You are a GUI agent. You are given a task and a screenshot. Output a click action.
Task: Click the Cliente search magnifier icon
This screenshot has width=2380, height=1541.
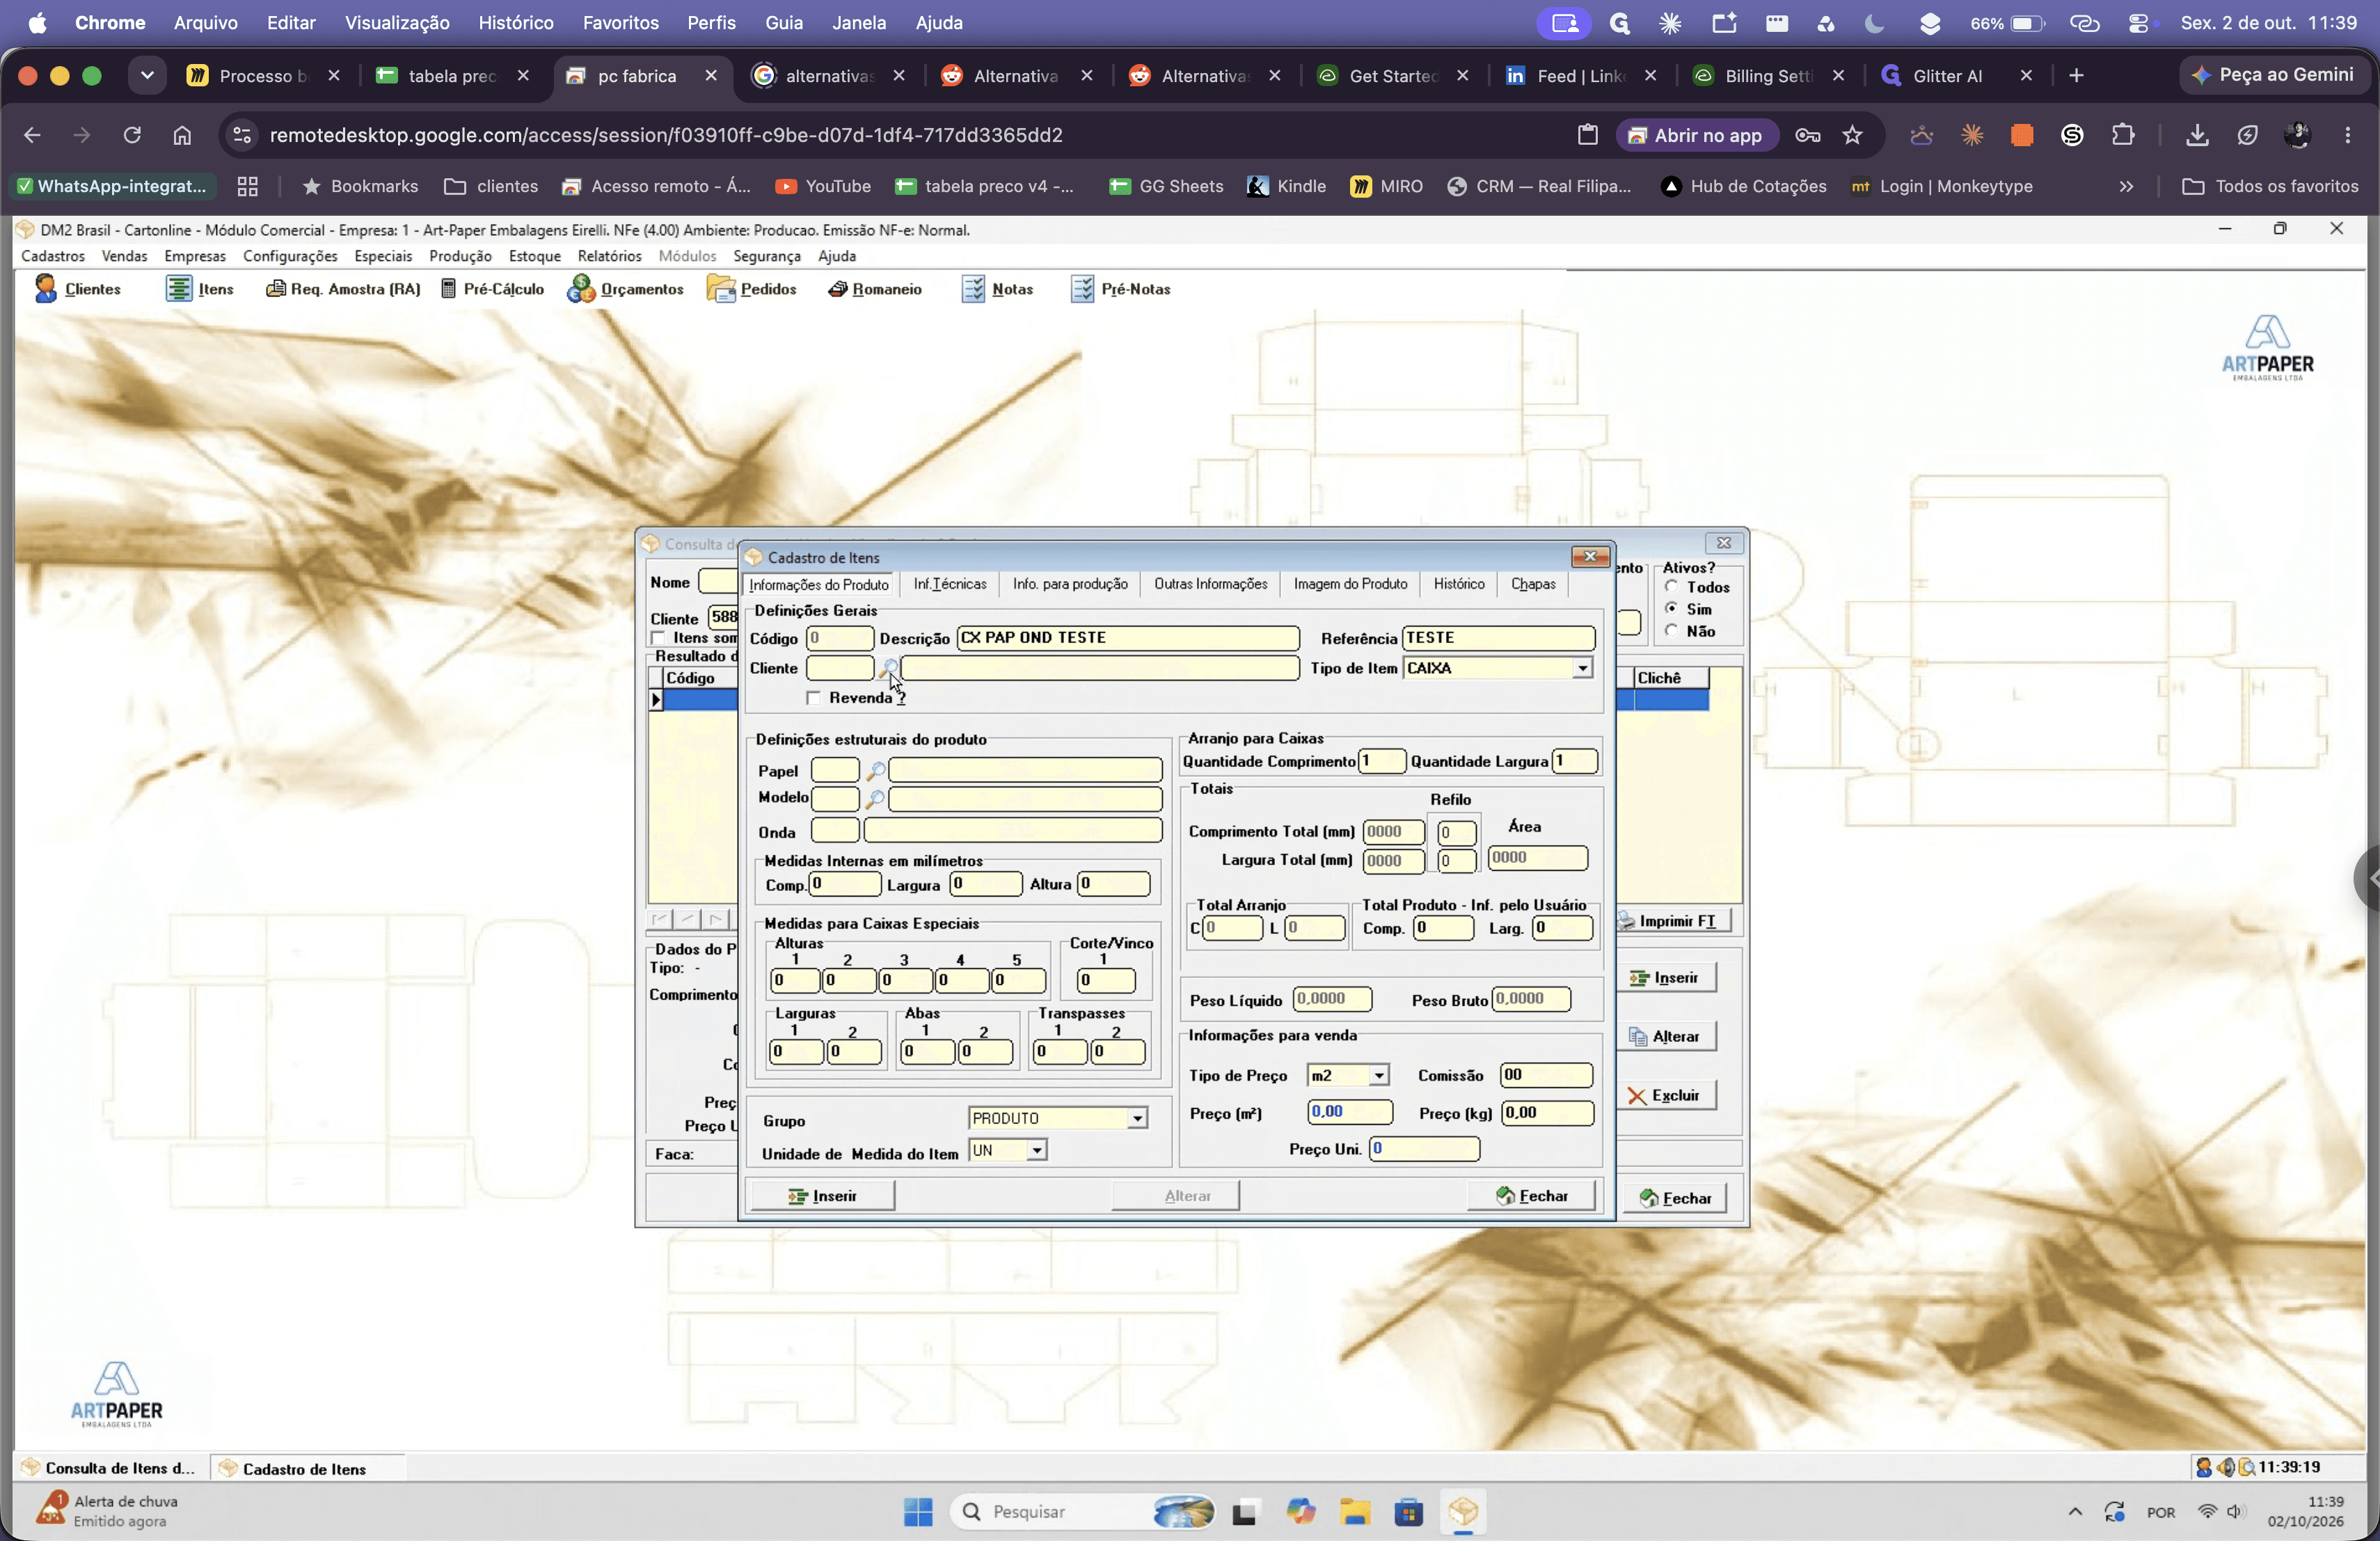(x=888, y=668)
